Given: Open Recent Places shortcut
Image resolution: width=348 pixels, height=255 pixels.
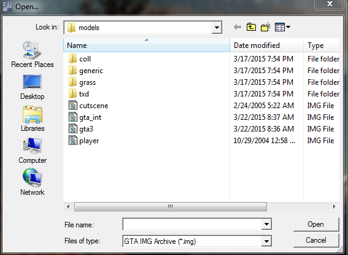Looking at the screenshot, I should (x=33, y=55).
